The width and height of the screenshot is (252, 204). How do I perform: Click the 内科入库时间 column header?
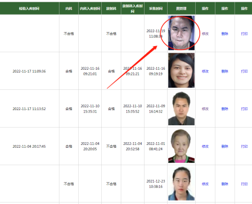90,8
